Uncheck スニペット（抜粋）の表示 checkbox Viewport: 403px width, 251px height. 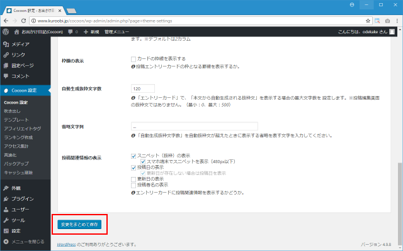[x=133, y=155]
